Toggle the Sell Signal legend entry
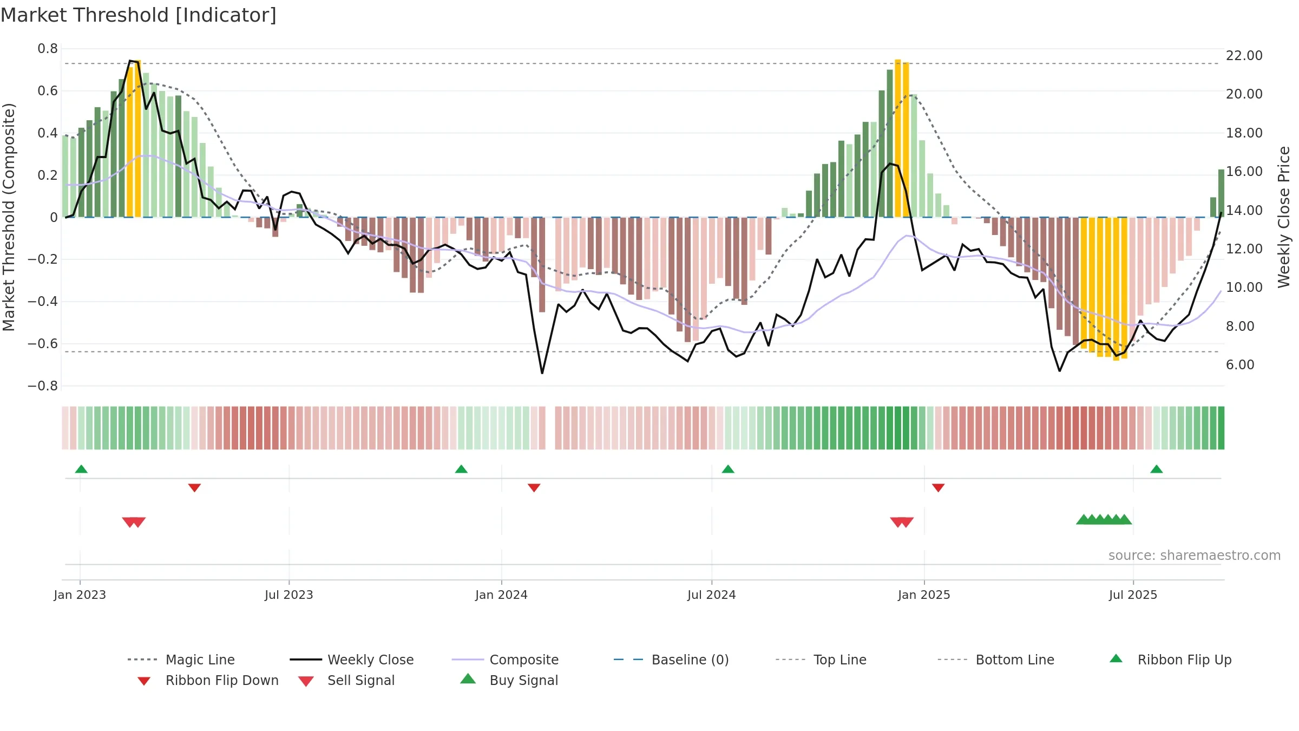 (x=346, y=680)
